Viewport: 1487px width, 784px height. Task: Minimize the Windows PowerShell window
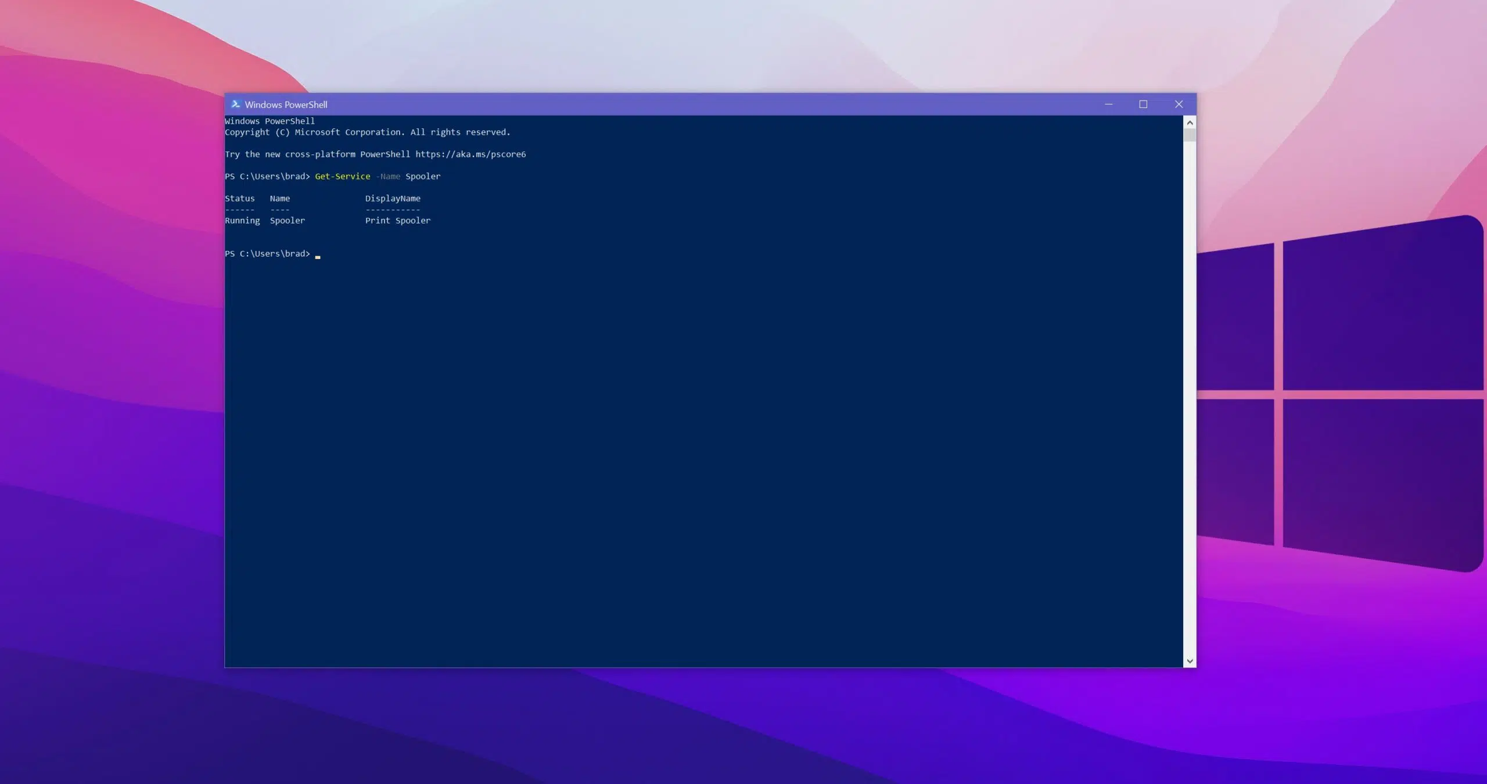[x=1108, y=105]
